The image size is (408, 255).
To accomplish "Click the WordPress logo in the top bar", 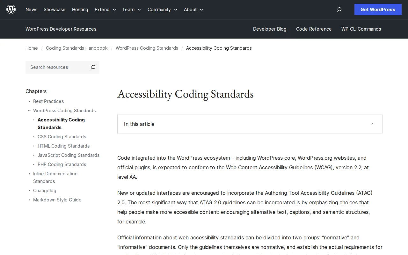I will [x=11, y=9].
